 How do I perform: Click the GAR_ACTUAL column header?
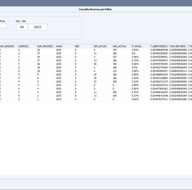121,47
